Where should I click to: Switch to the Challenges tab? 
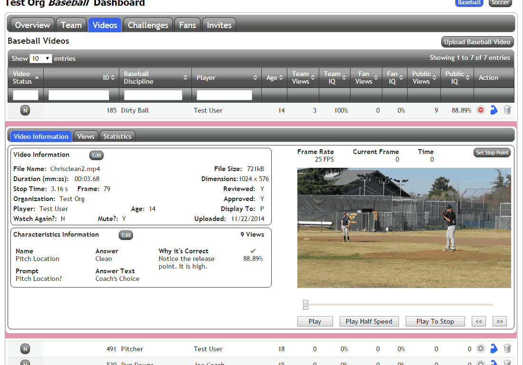148,25
